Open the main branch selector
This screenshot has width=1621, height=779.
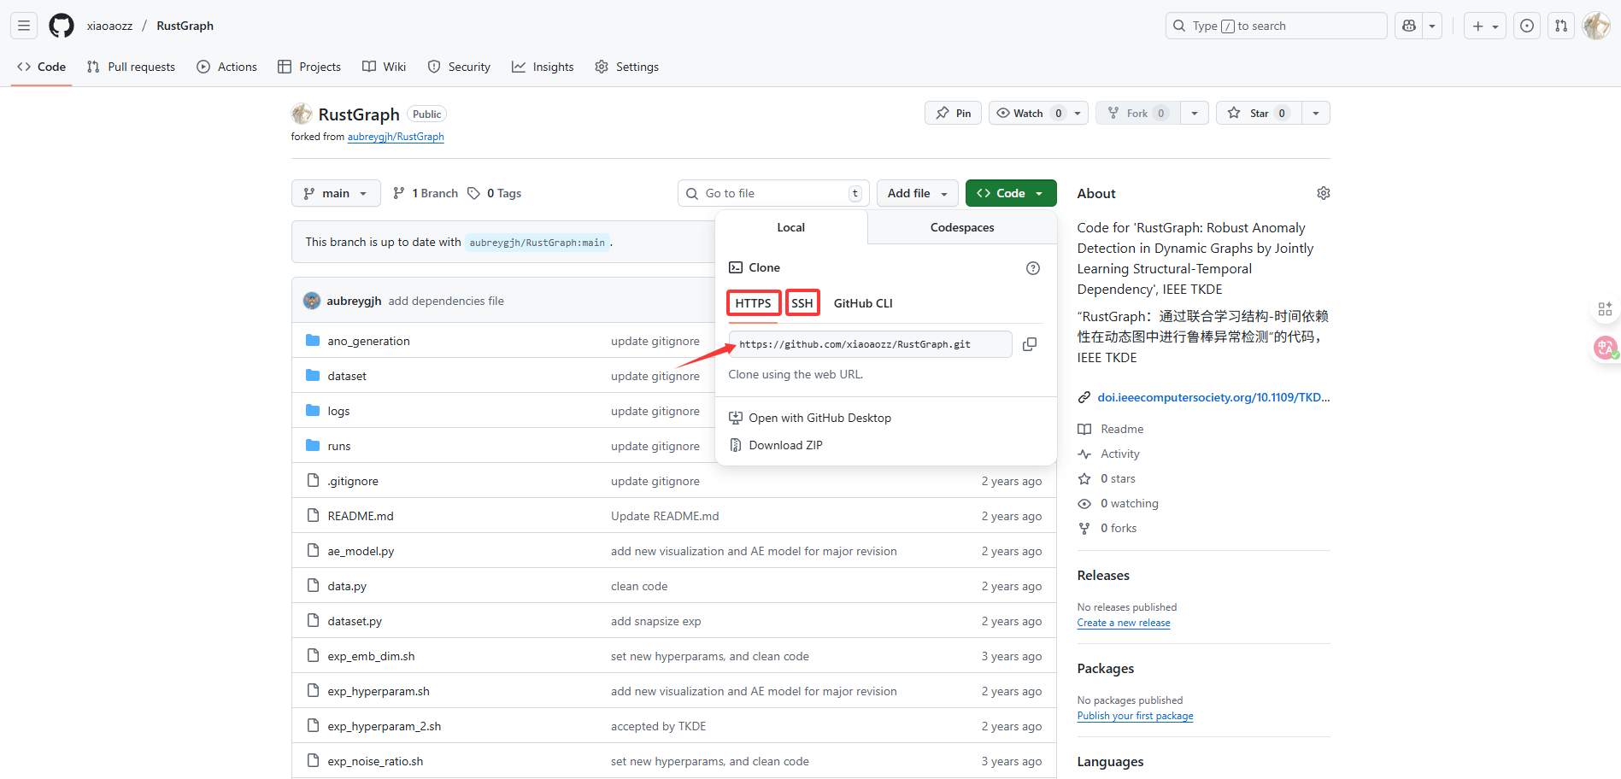pos(335,193)
